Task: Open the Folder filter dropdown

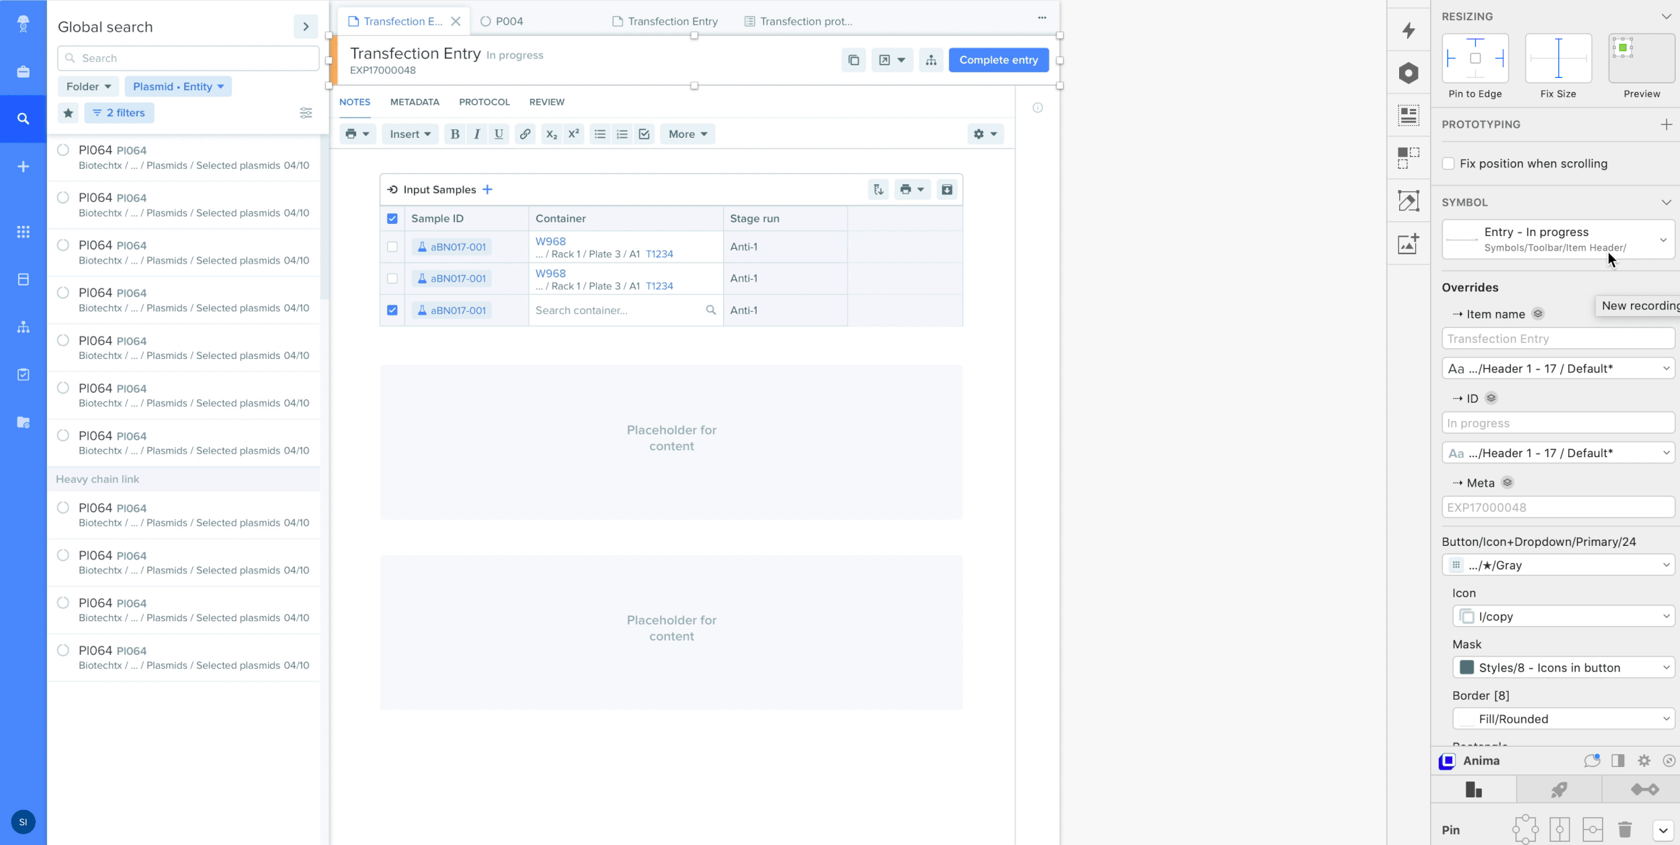Action: (89, 87)
